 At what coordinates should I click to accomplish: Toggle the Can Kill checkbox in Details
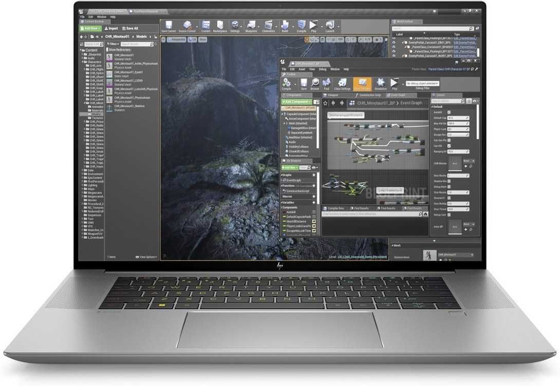(x=449, y=146)
